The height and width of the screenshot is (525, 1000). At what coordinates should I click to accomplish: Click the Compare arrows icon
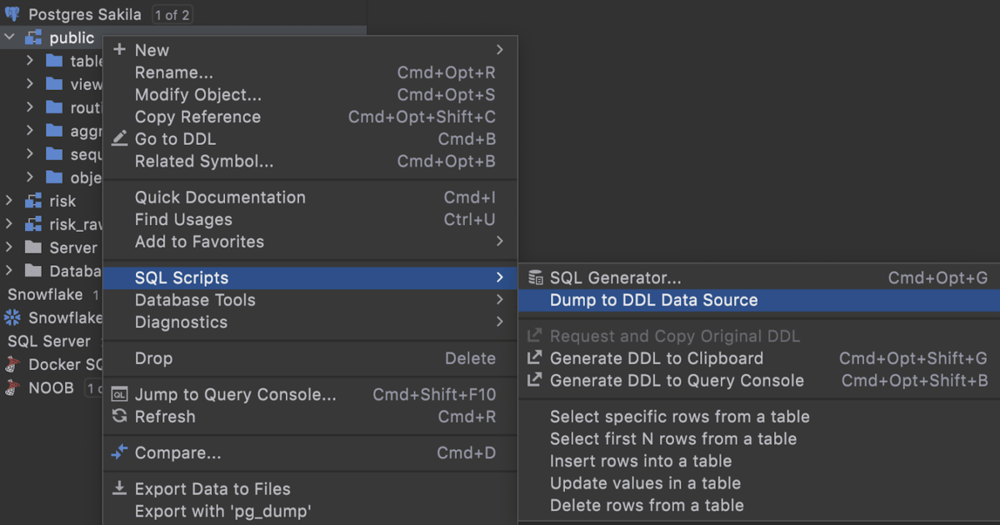(119, 452)
